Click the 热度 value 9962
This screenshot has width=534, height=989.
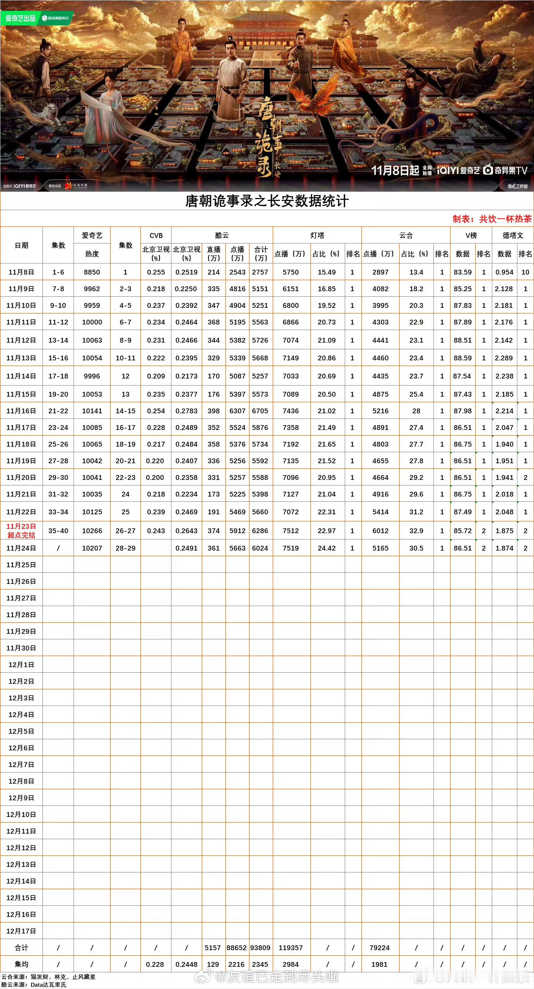click(92, 289)
